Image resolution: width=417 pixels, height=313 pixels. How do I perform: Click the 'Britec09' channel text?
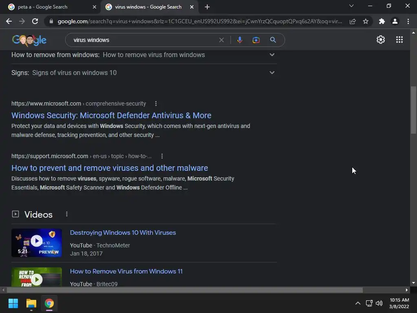[107, 284]
